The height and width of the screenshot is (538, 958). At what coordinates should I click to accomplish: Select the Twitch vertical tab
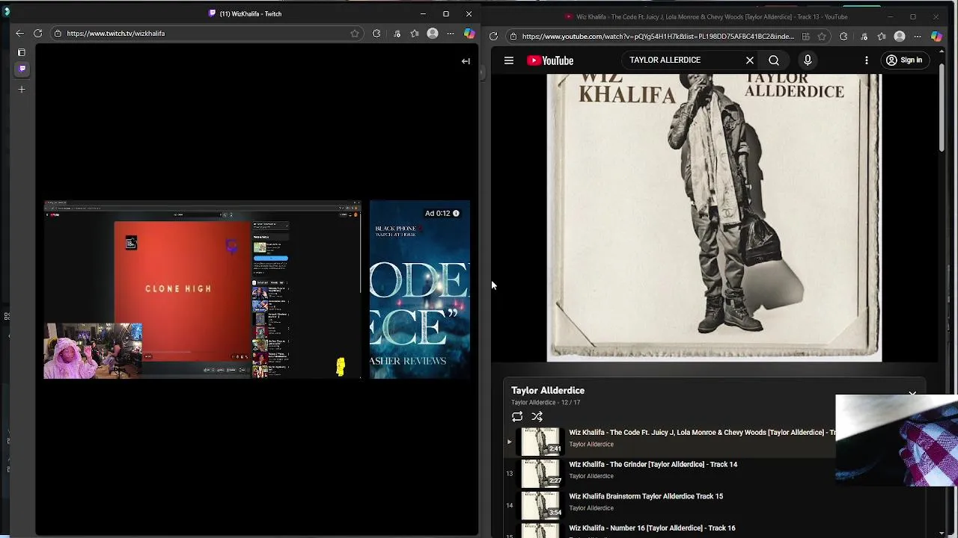point(22,69)
